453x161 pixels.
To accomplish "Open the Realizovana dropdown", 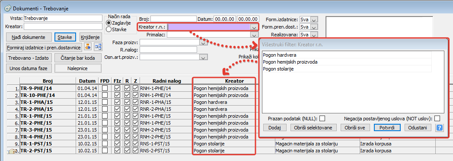I will coord(314,35).
